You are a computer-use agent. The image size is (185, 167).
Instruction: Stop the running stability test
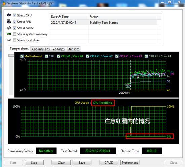click(x=34, y=163)
